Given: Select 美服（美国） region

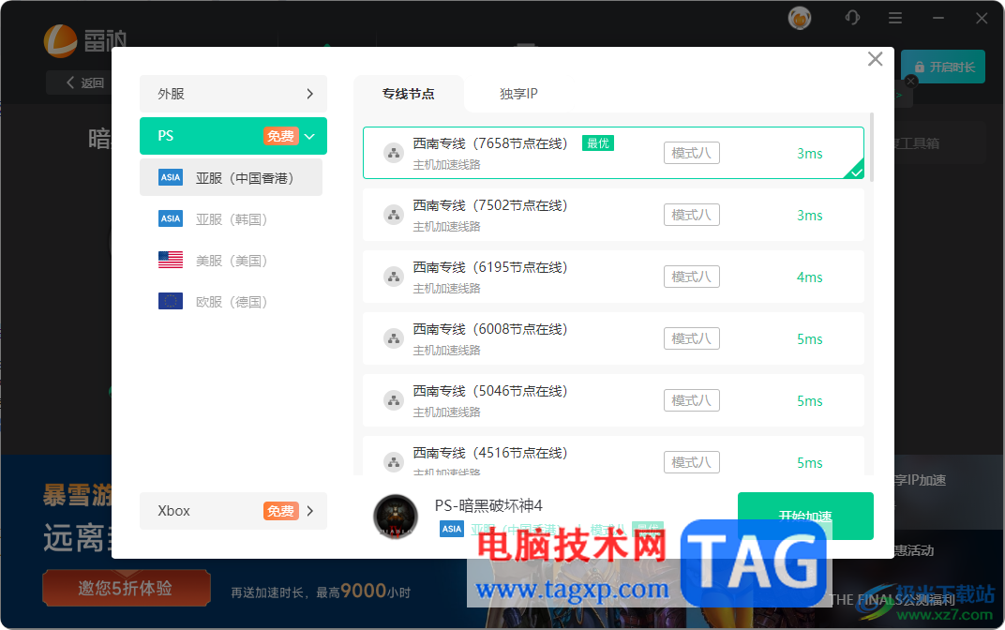Looking at the screenshot, I should (231, 261).
